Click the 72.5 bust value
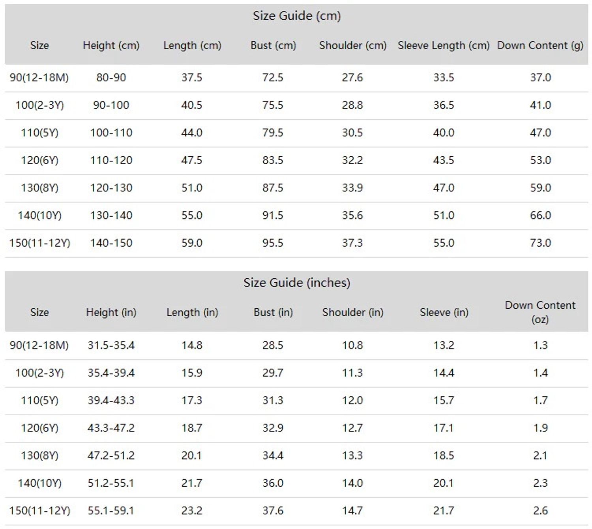The image size is (592, 529). pos(273,77)
